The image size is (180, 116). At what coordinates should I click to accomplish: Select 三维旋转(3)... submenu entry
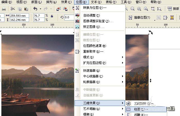(x=146, y=104)
